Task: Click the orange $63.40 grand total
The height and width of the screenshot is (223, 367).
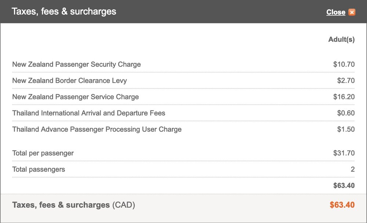Action: (342, 205)
